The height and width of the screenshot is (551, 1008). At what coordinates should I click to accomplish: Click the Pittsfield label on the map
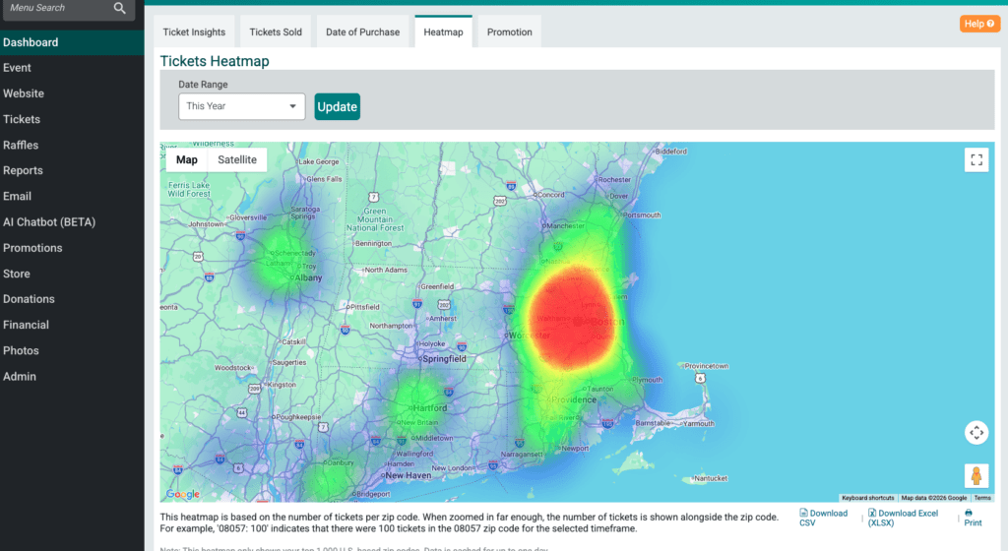coord(365,307)
